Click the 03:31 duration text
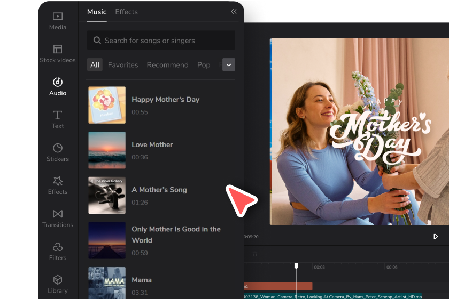Viewport: 449px width, 299px height. click(x=140, y=293)
